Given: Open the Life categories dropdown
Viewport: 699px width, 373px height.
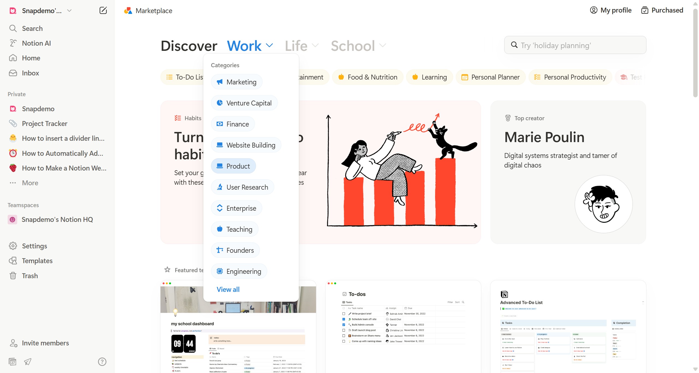Looking at the screenshot, I should tap(302, 46).
